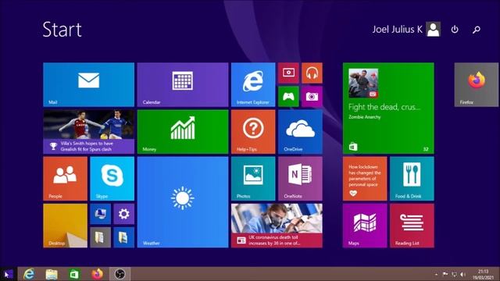
Task: Open Firefox from the taskbar
Action: coord(97,274)
